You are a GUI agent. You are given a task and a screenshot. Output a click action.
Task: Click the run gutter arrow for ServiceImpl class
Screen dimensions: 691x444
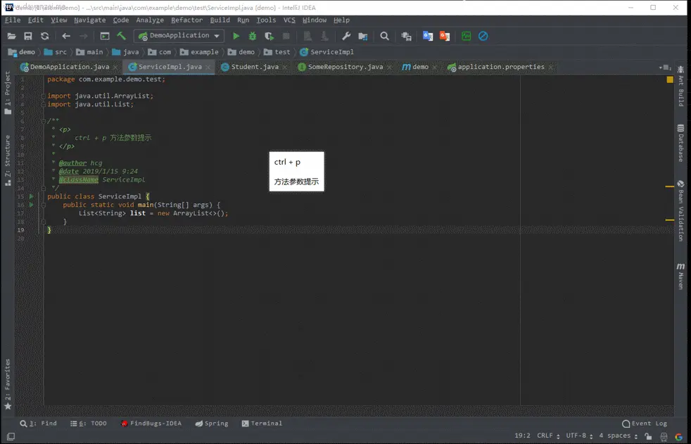pyautogui.click(x=31, y=196)
